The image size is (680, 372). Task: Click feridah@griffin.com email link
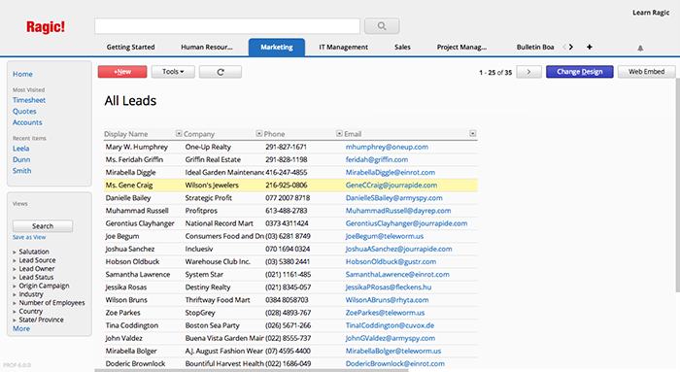click(x=377, y=159)
